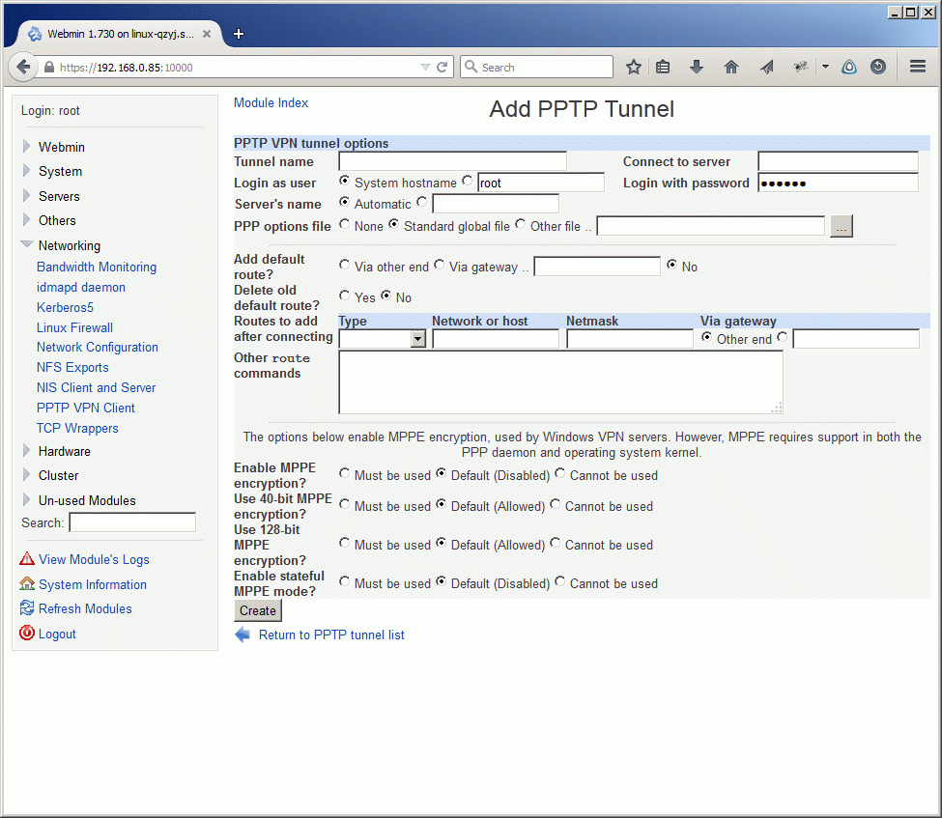This screenshot has height=818, width=942.
Task: Click Return to PPTP tunnel list link
Action: (331, 635)
